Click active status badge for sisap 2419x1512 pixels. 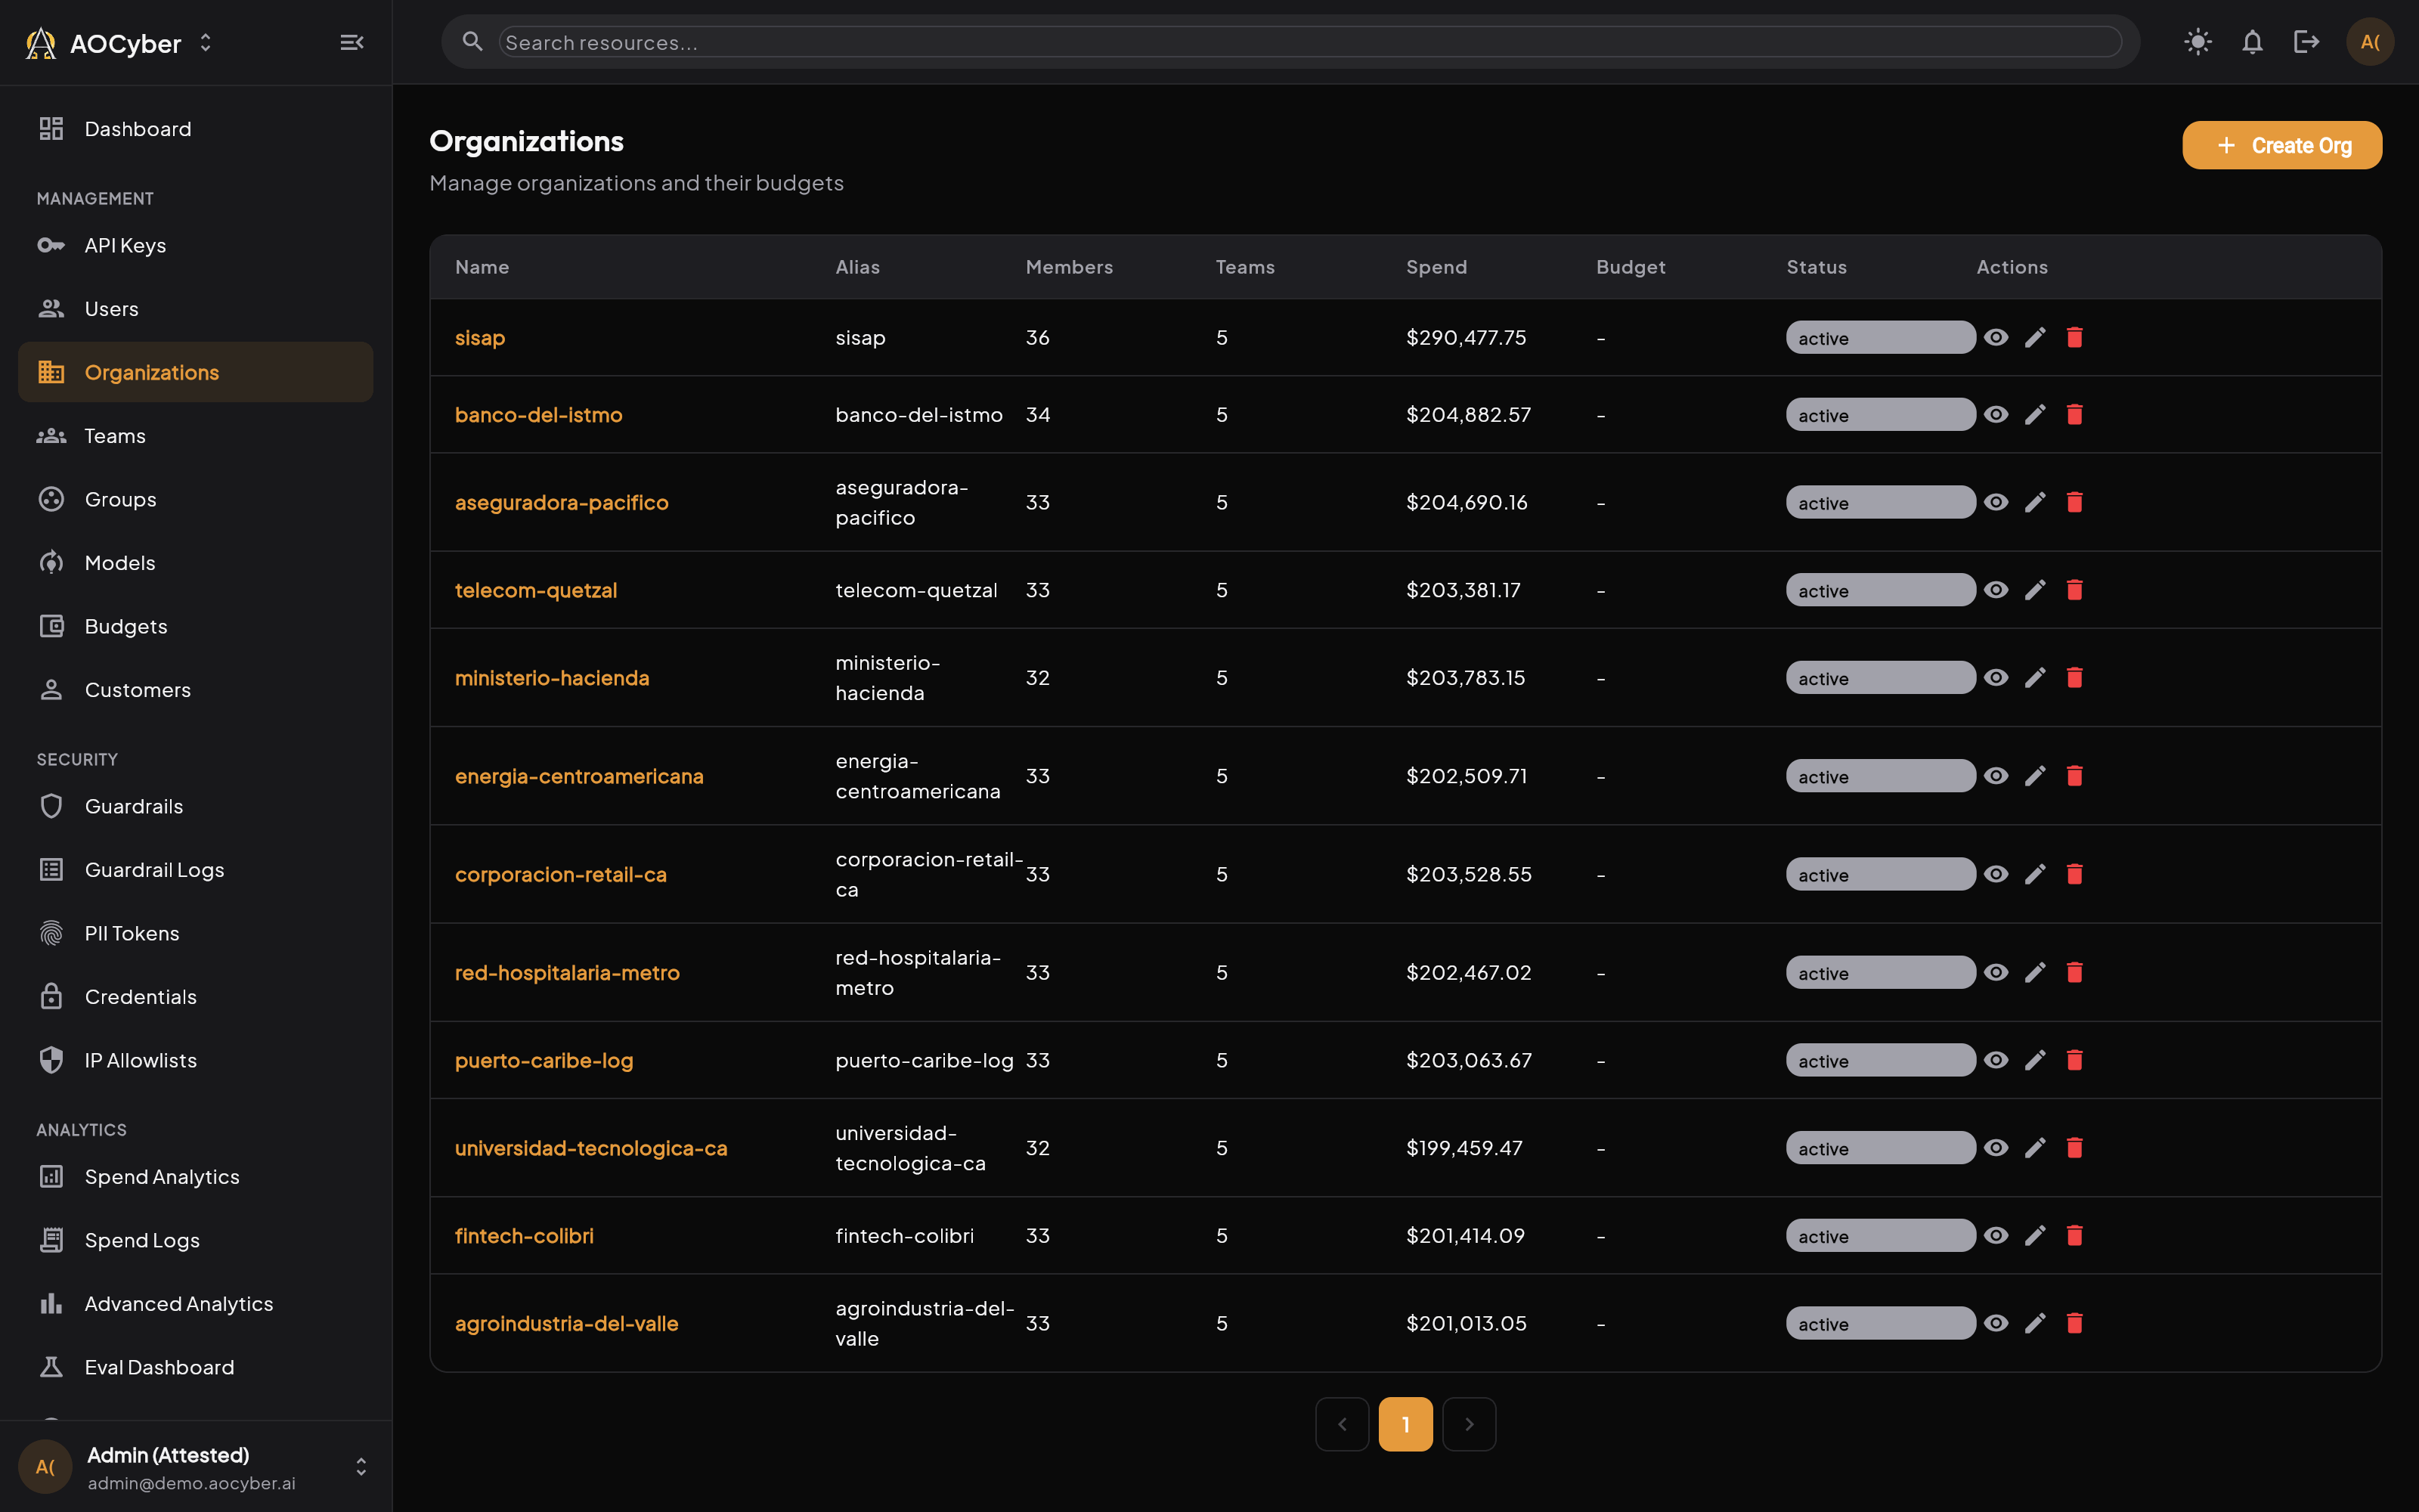coord(1880,337)
